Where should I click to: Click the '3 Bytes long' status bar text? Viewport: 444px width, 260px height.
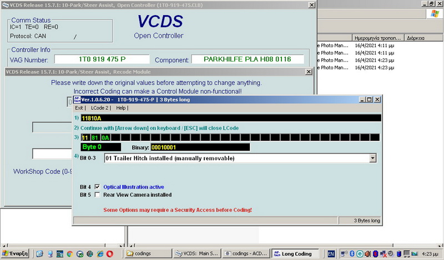(367, 221)
